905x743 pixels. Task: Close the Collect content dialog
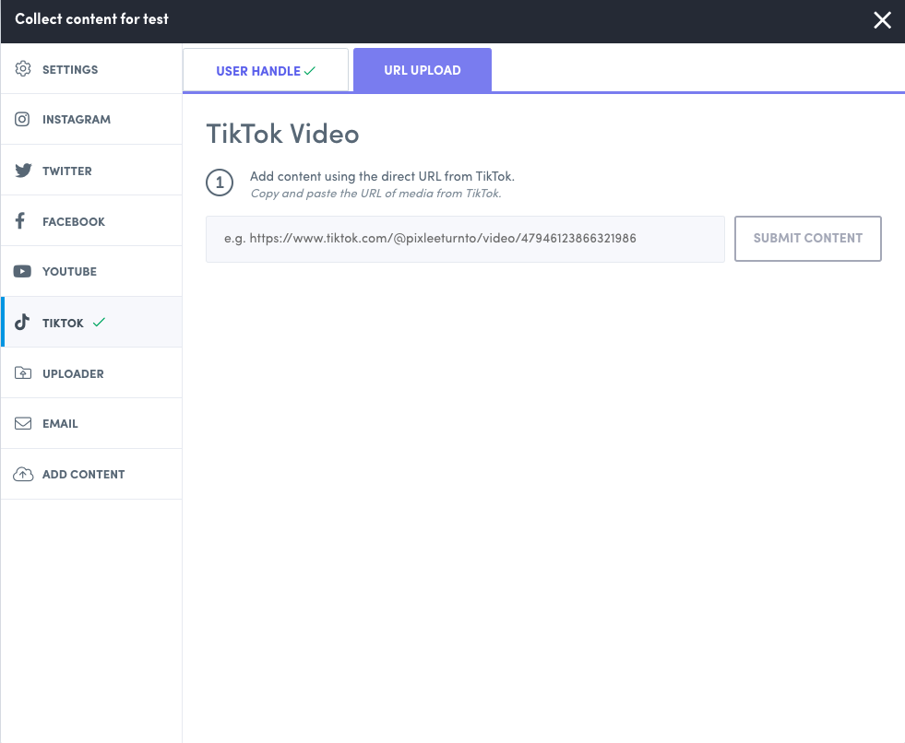[883, 20]
